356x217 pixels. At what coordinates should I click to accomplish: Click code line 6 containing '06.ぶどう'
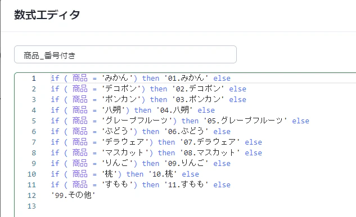[141, 131]
